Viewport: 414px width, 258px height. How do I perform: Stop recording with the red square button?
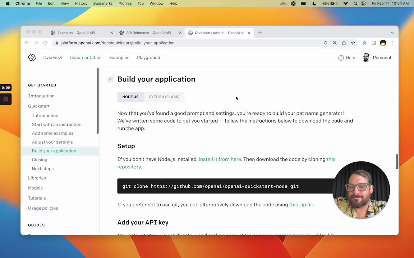coord(6,99)
